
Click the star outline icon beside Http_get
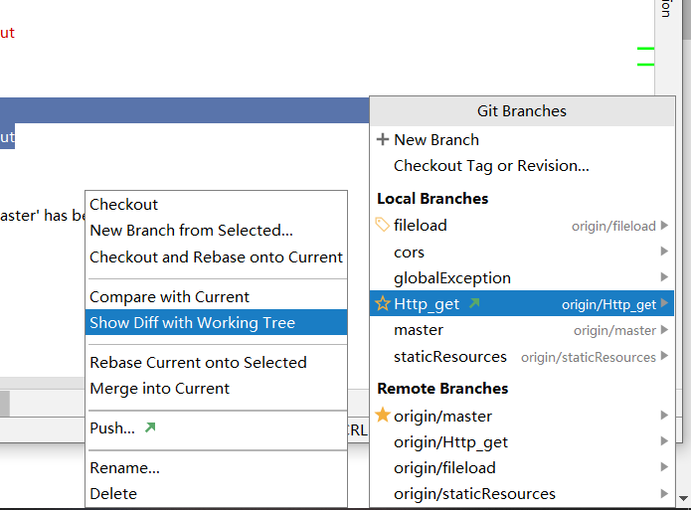pyautogui.click(x=383, y=303)
